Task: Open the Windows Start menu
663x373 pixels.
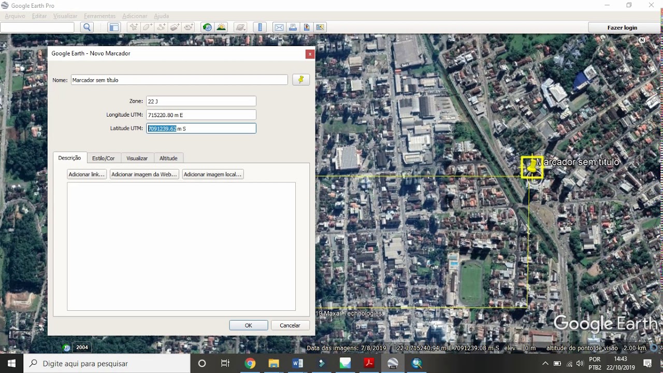Action: click(x=11, y=363)
